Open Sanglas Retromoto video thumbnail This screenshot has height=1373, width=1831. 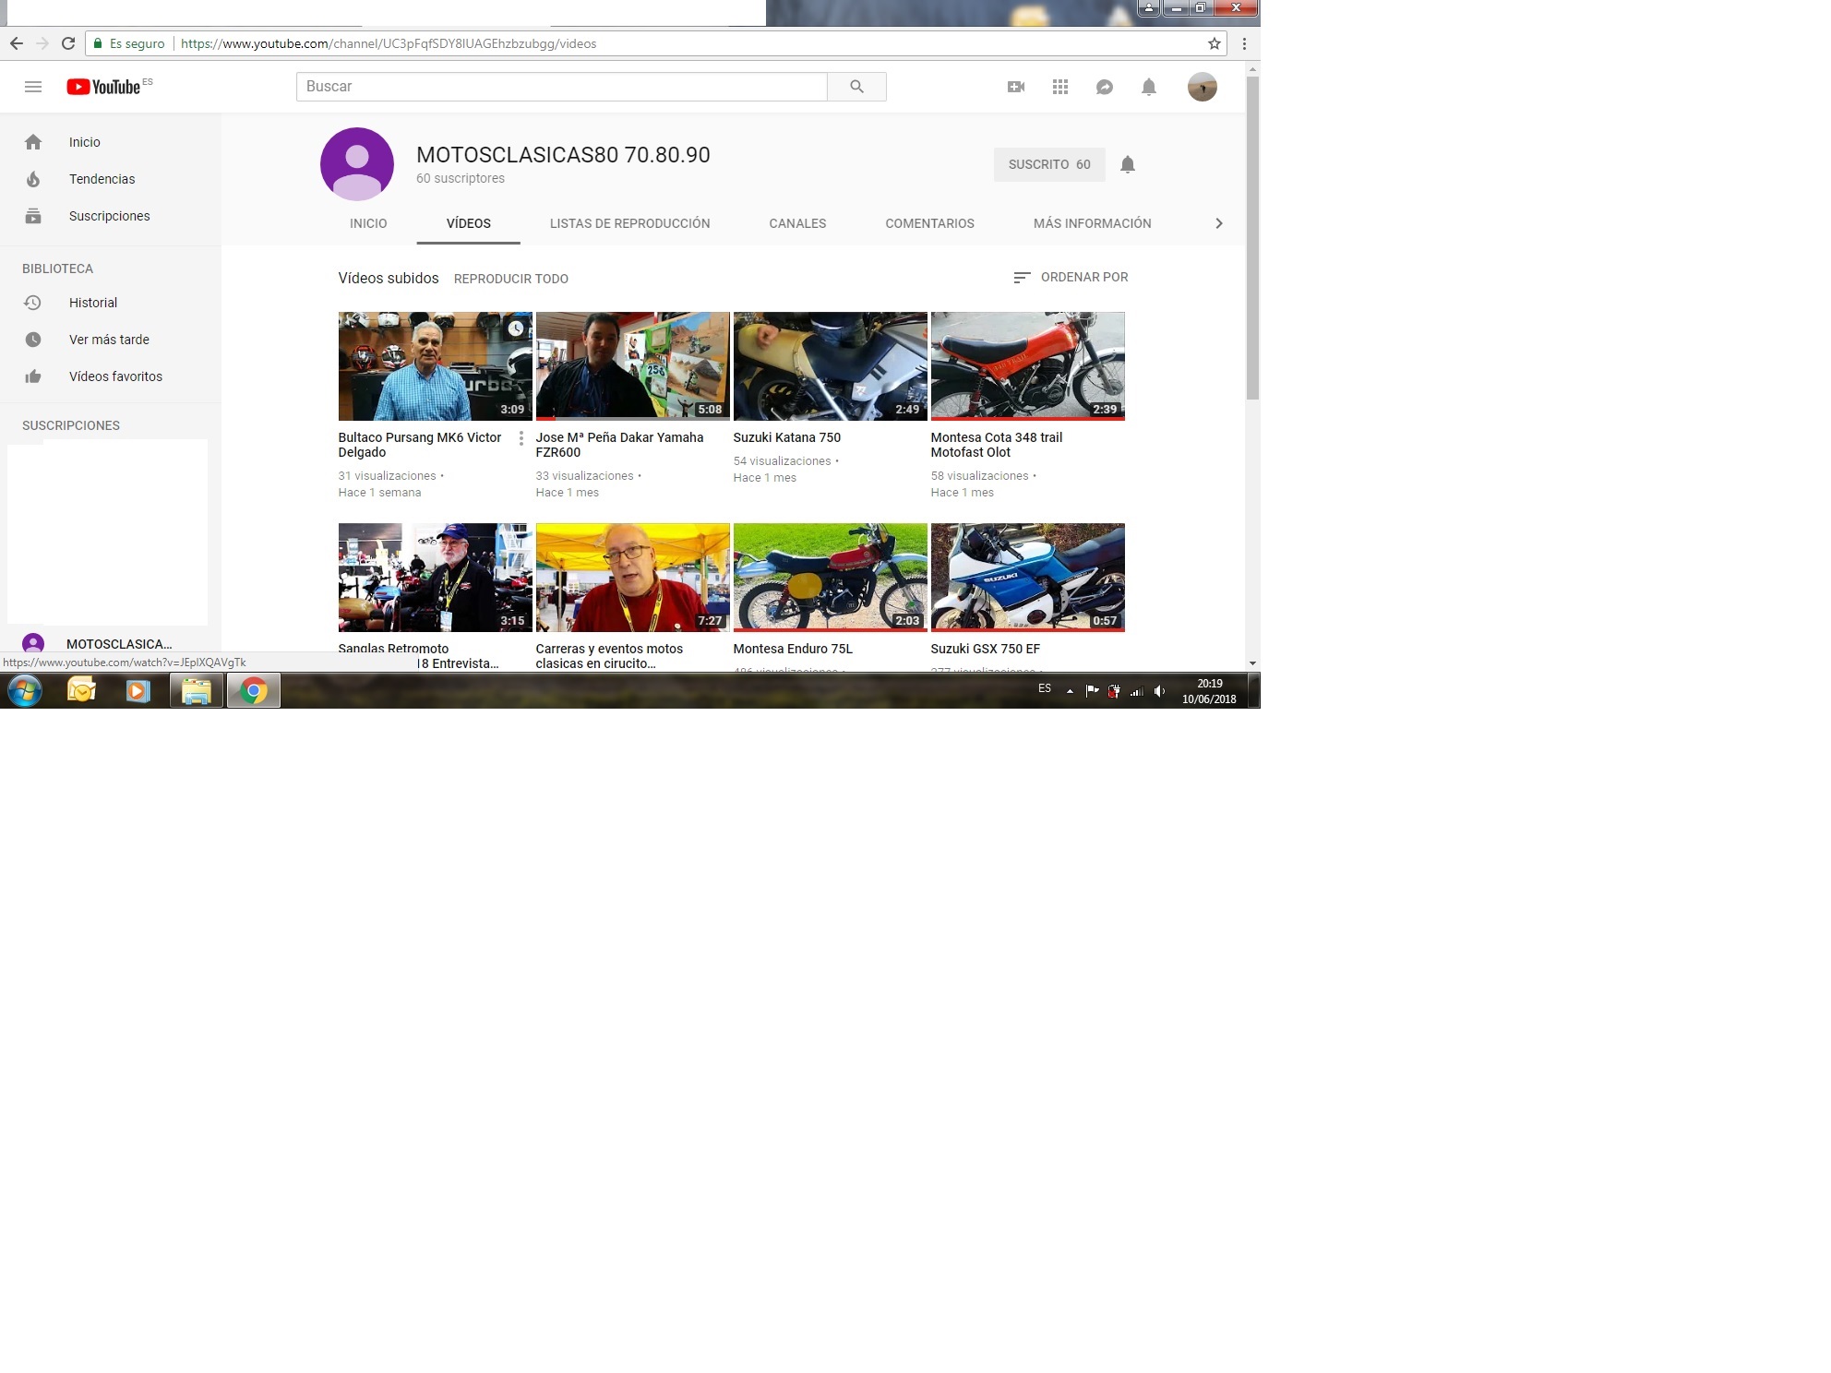(435, 578)
